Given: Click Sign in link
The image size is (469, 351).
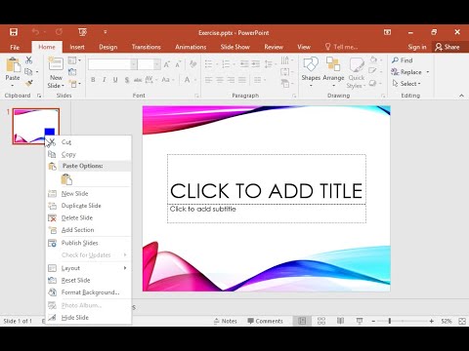Looking at the screenshot, I should [417, 47].
